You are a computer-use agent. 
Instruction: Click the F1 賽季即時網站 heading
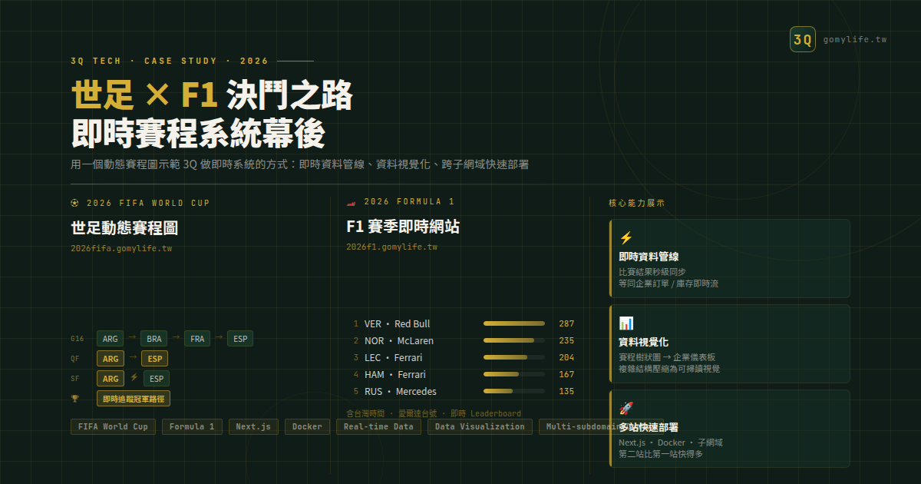(403, 227)
